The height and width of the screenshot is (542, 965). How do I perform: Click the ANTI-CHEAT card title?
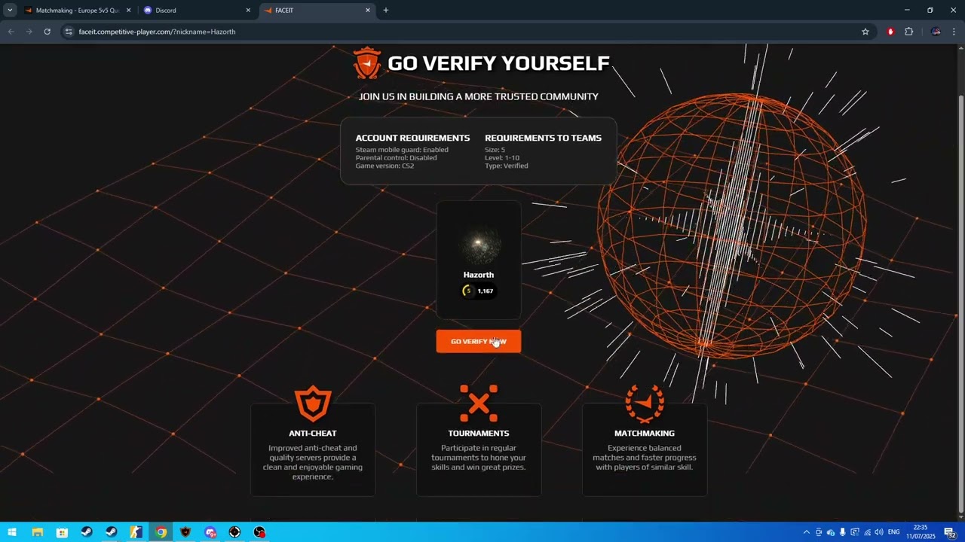(313, 433)
